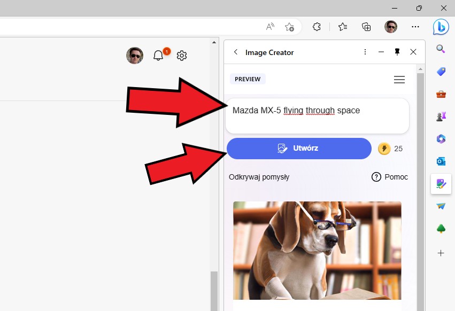Open the Shopping sidebar panel

[441, 72]
